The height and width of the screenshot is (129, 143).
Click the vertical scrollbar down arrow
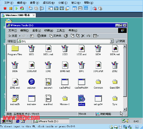pos(125,109)
